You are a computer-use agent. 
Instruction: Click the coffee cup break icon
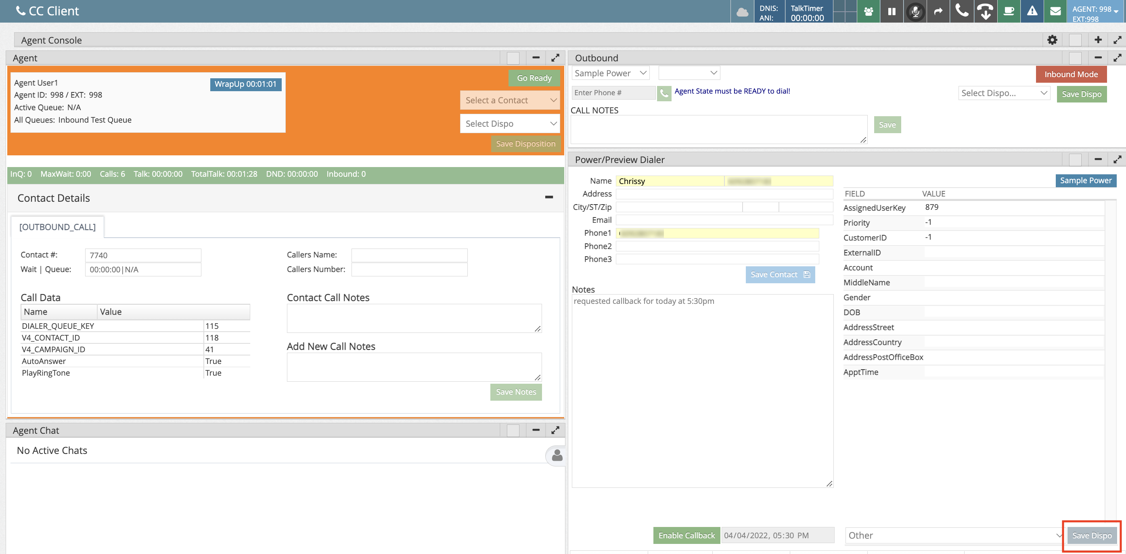pyautogui.click(x=1009, y=12)
